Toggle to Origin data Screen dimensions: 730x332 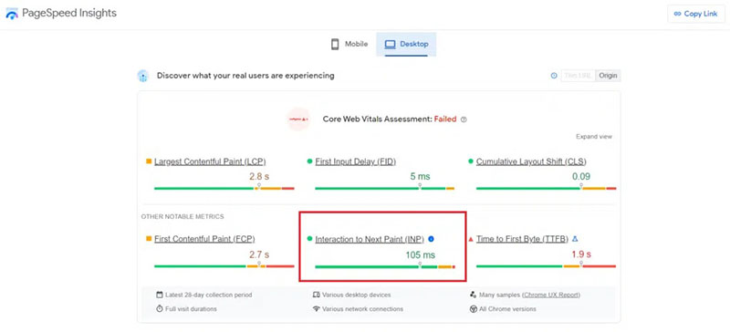coord(608,76)
